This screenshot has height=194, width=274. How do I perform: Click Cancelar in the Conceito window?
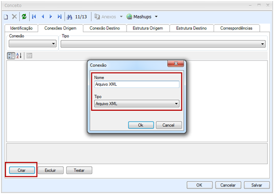(228, 185)
